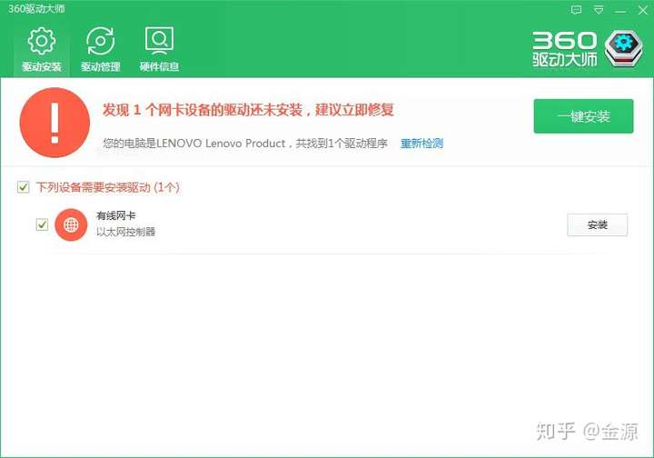The image size is (654, 458).
Task: Click 安装 button for 有线网卡
Action: pos(597,224)
